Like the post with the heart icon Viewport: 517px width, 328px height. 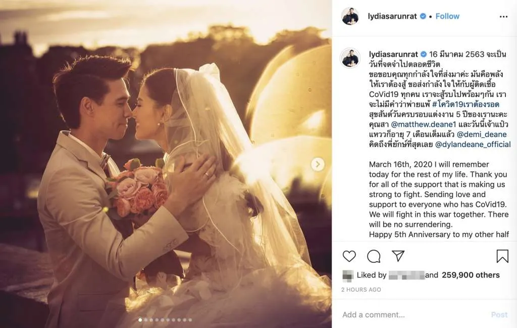pos(349,256)
